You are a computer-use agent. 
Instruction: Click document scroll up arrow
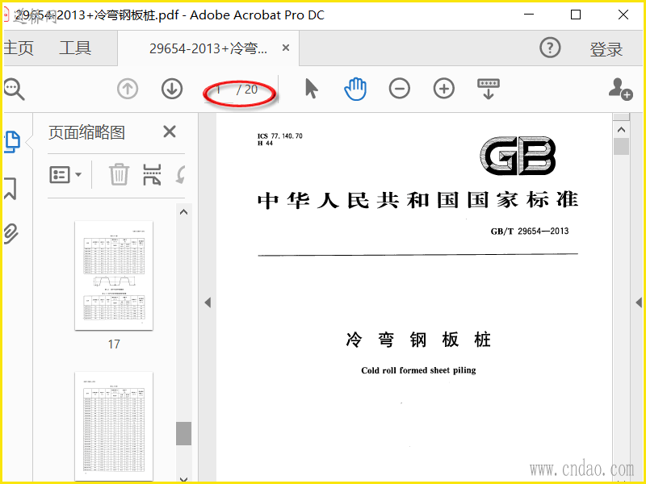point(621,130)
